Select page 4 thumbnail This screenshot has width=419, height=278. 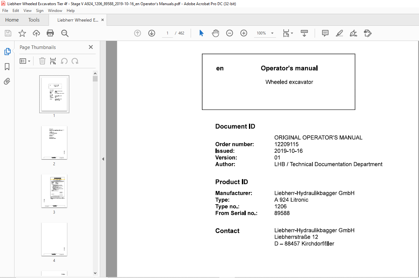coord(54,239)
